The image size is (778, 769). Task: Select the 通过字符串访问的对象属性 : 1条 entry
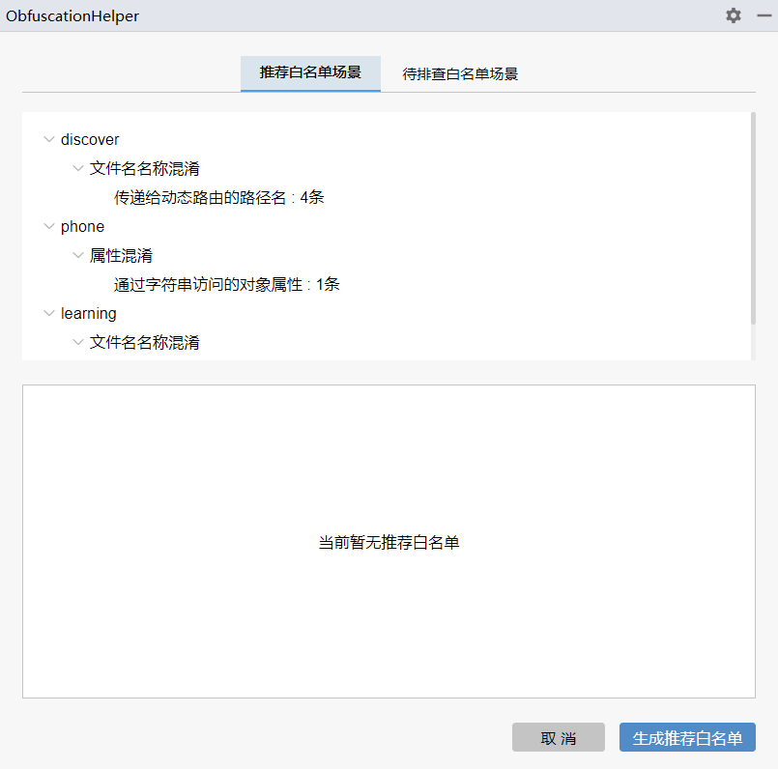click(226, 285)
